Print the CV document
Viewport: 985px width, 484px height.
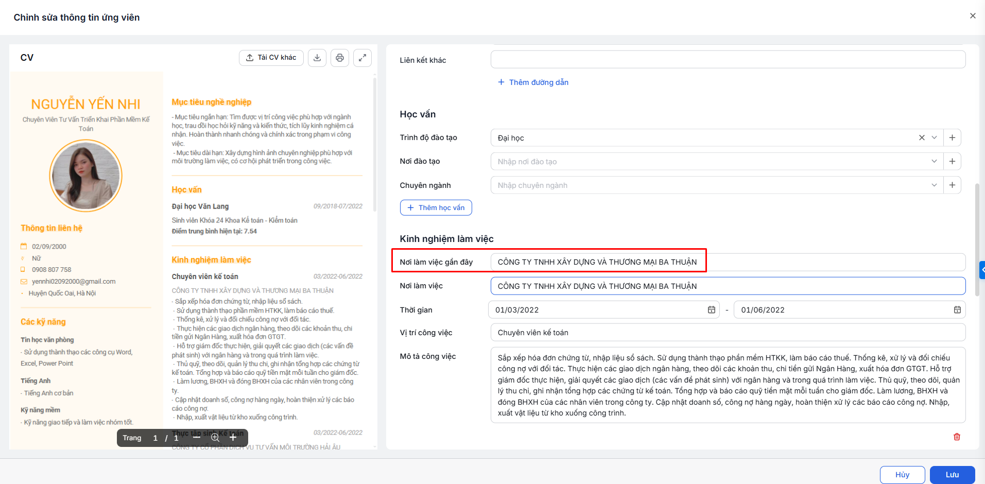[340, 58]
